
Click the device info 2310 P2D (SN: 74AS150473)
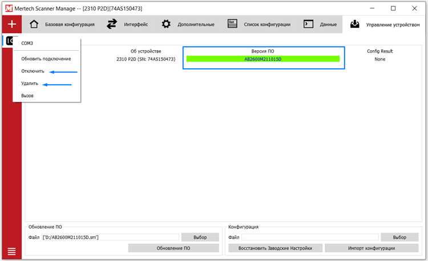pos(146,59)
